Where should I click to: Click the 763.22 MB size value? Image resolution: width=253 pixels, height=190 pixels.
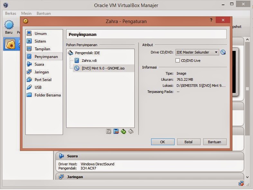tap(185, 79)
